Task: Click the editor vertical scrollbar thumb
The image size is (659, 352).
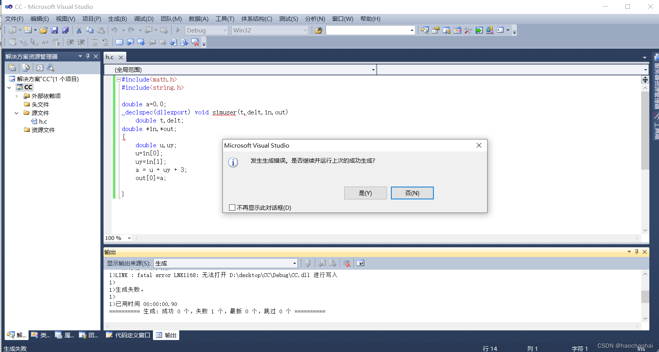Action: click(645, 131)
